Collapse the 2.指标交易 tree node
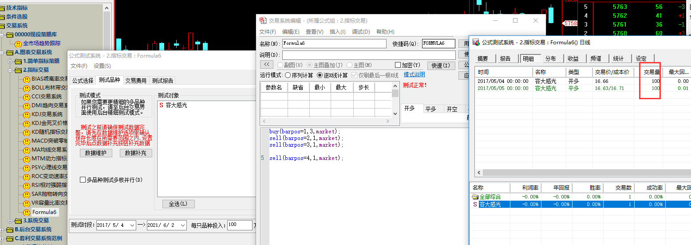The height and width of the screenshot is (245, 691). point(10,70)
